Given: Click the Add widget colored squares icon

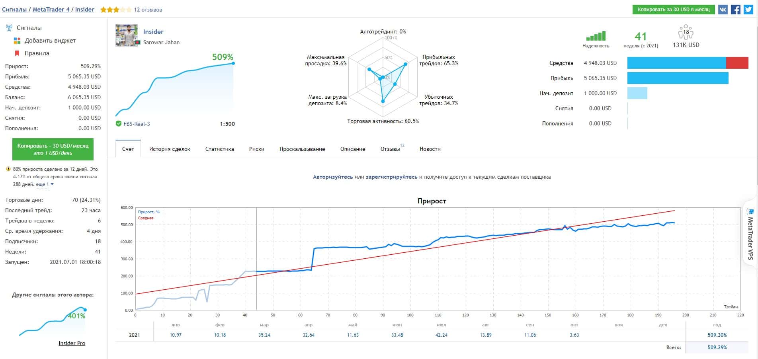Looking at the screenshot, I should [17, 41].
